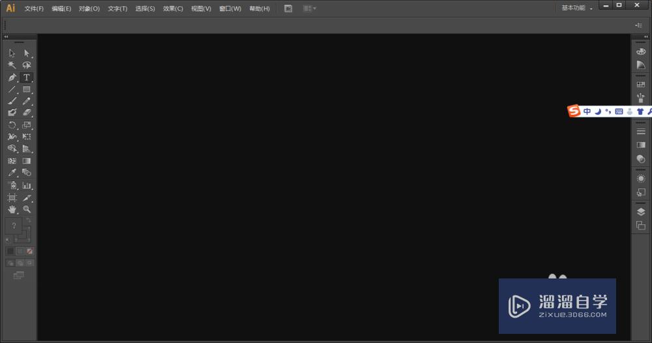Open the control bar options menu

638,25
